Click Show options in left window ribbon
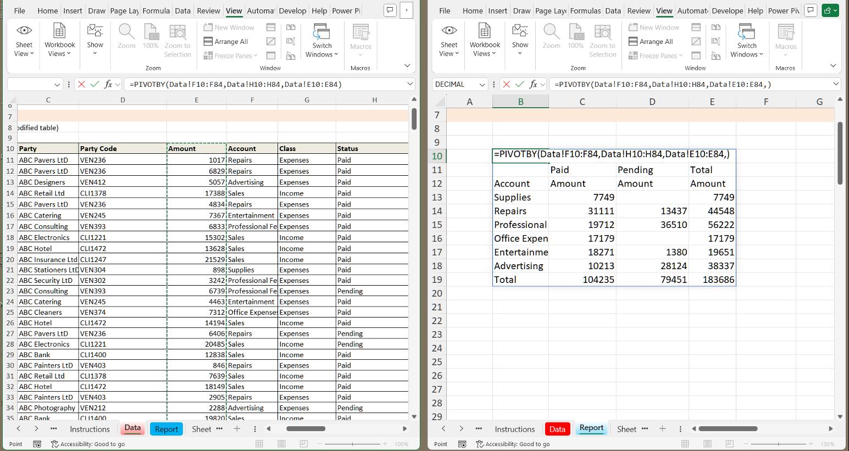The height and width of the screenshot is (451, 849). (95, 40)
